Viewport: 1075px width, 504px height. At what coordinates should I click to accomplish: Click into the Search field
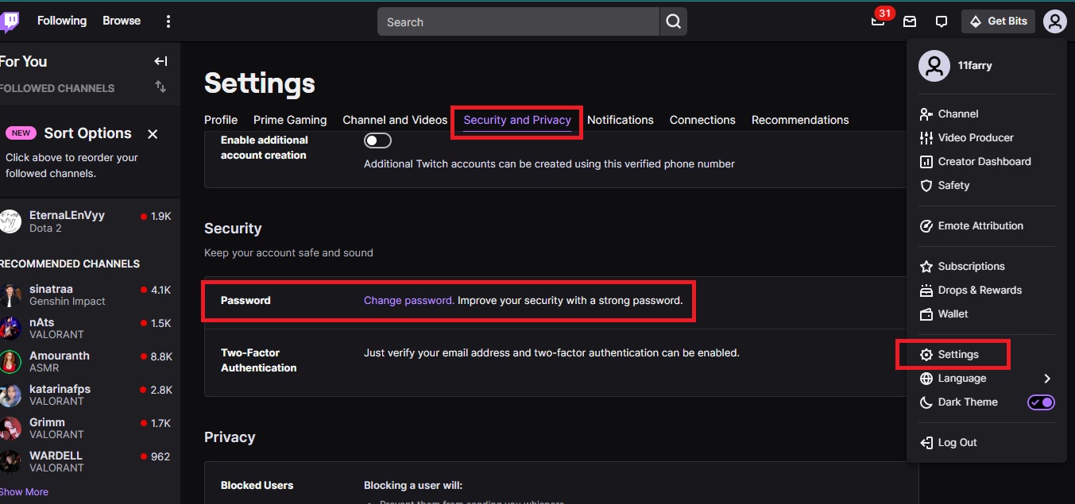(x=518, y=22)
